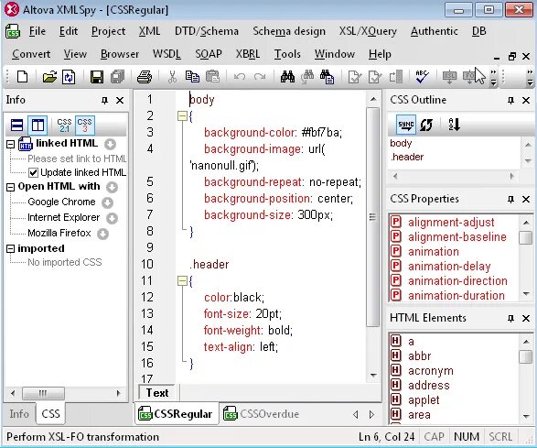Click the Check well-formedness icon
537x448 pixels.
pos(354,76)
